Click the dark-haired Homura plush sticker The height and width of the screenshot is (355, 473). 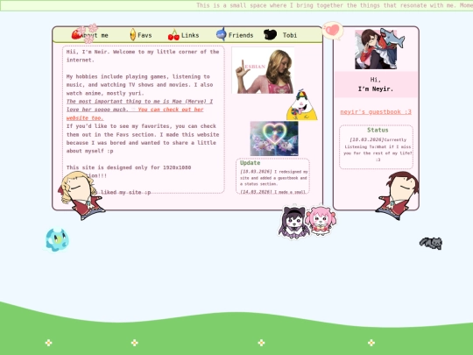[x=293, y=222]
